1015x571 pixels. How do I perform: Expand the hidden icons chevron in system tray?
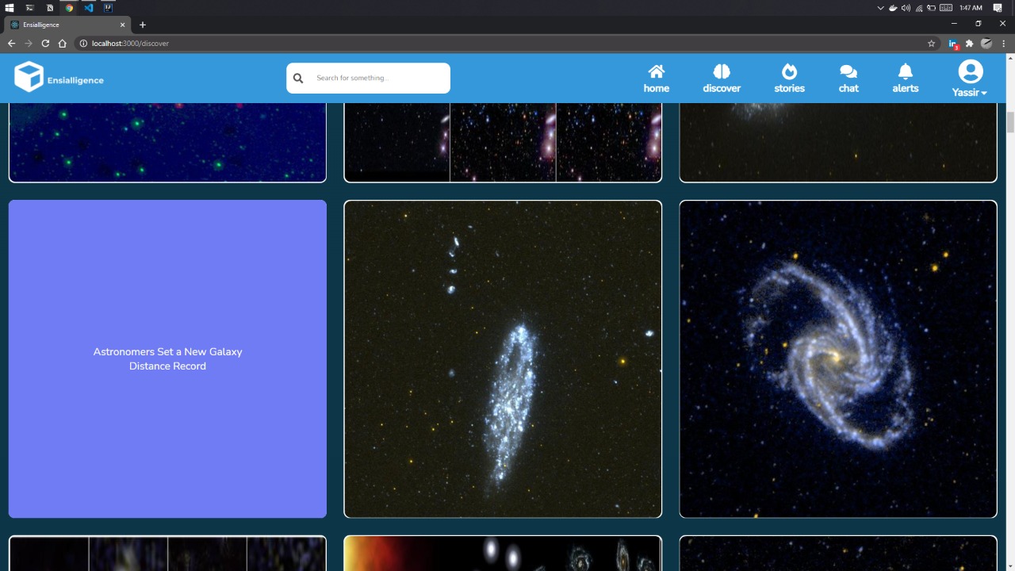[x=880, y=7]
